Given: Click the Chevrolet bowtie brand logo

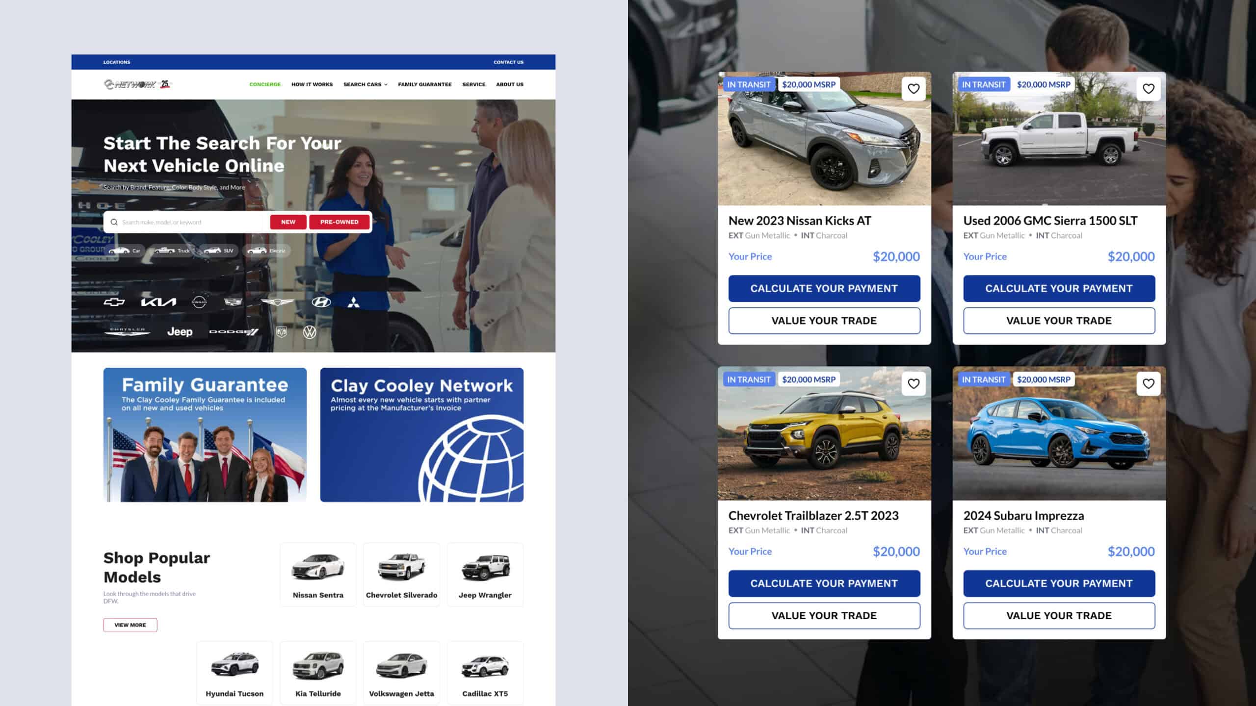Looking at the screenshot, I should pos(114,302).
